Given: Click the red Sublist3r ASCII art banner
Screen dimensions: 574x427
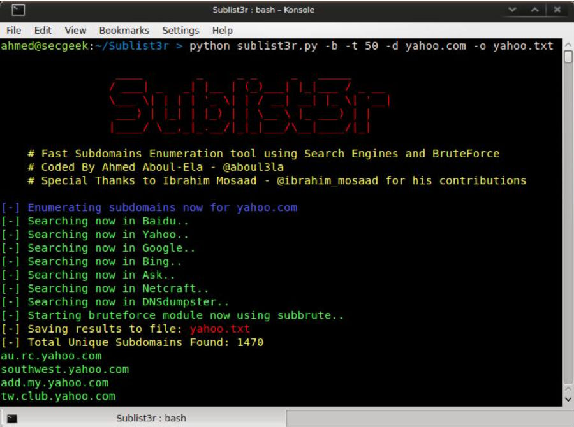Looking at the screenshot, I should point(249,105).
